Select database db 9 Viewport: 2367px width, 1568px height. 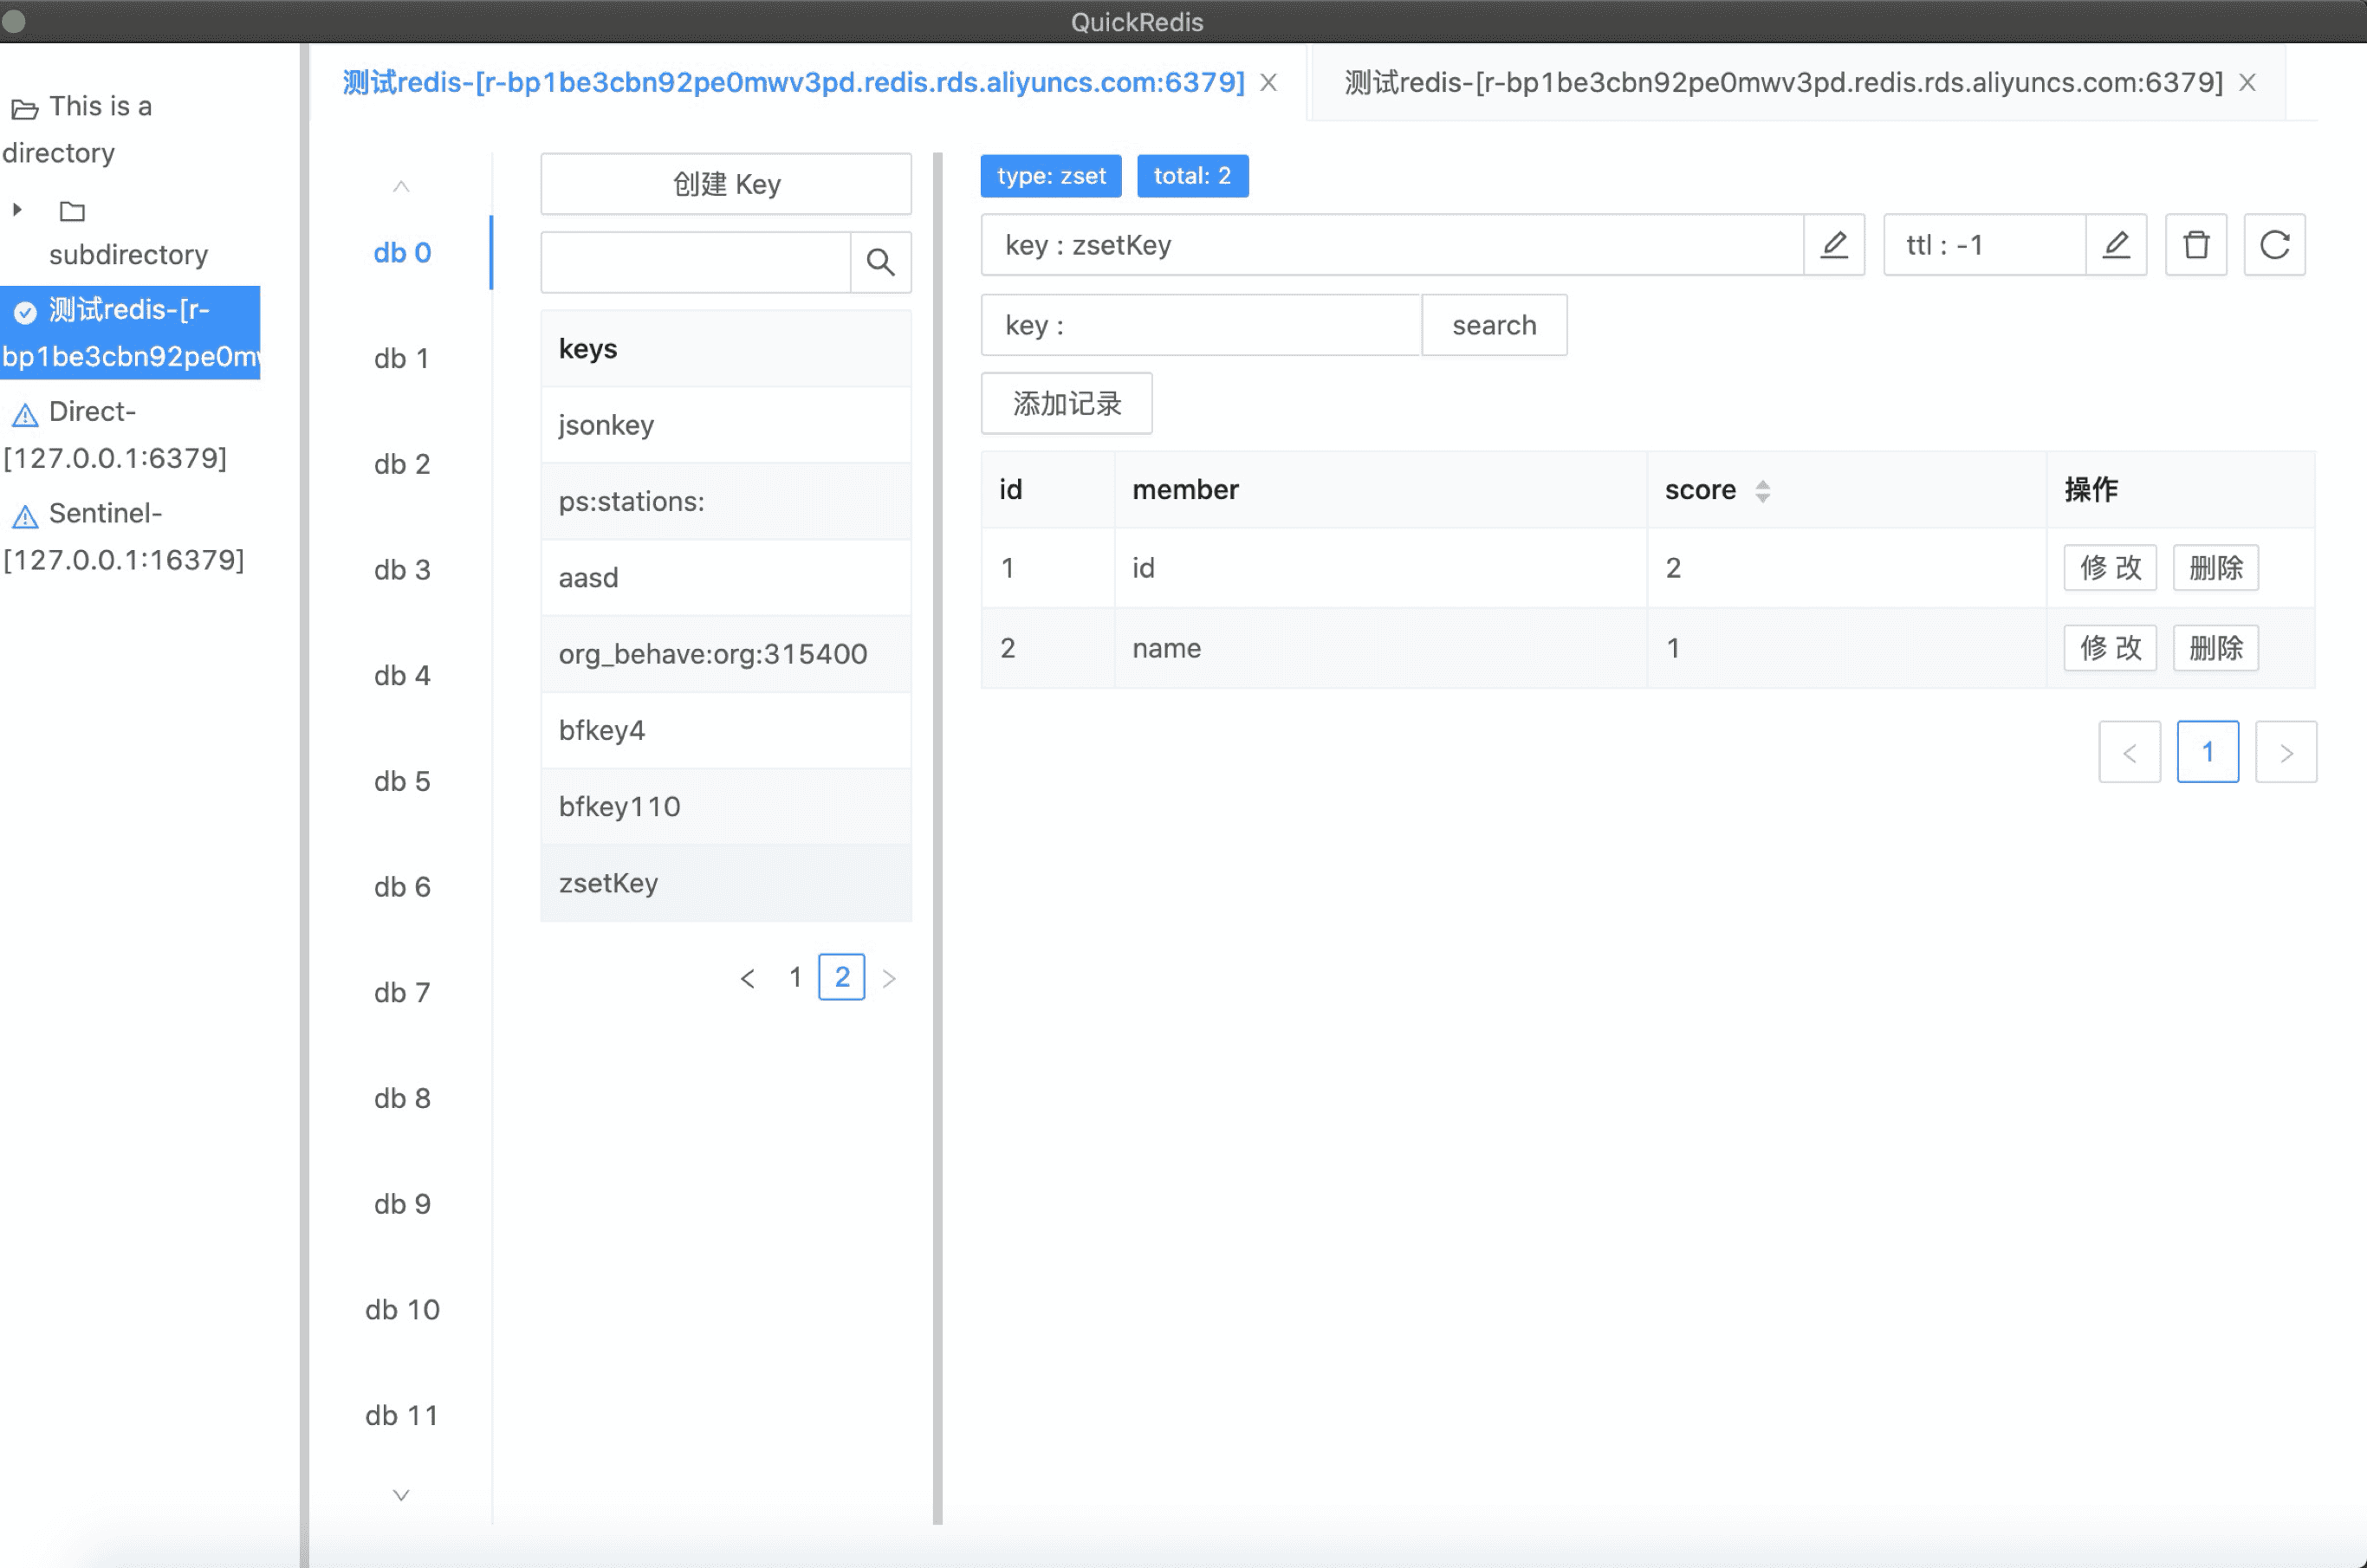point(402,1204)
